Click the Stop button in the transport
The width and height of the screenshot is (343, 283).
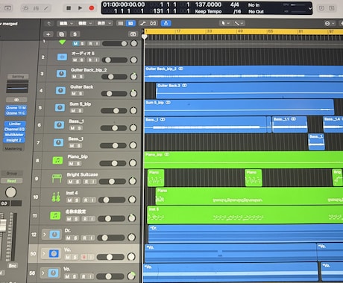(69, 8)
